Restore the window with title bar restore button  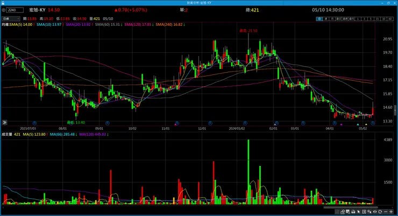pos(388,3)
